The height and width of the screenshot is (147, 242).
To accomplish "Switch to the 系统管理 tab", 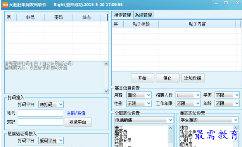I will click(143, 15).
